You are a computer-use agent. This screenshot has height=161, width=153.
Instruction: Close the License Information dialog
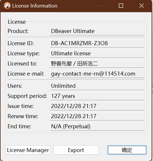tap(141, 6)
